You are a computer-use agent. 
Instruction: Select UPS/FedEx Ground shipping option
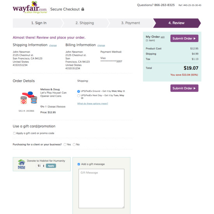point(79,91)
